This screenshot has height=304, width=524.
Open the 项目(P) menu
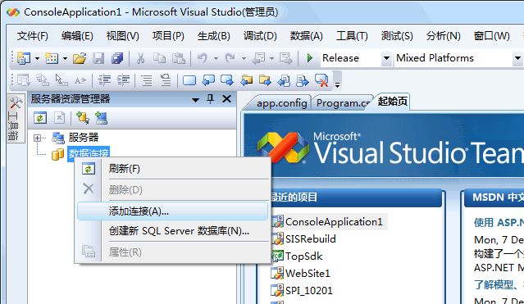coord(168,36)
